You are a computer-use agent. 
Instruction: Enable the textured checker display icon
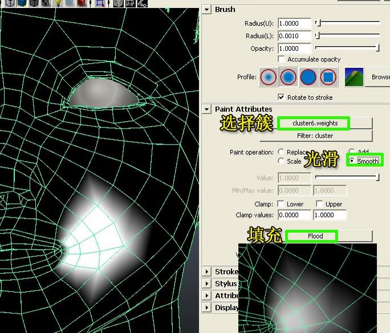[x=46, y=3]
